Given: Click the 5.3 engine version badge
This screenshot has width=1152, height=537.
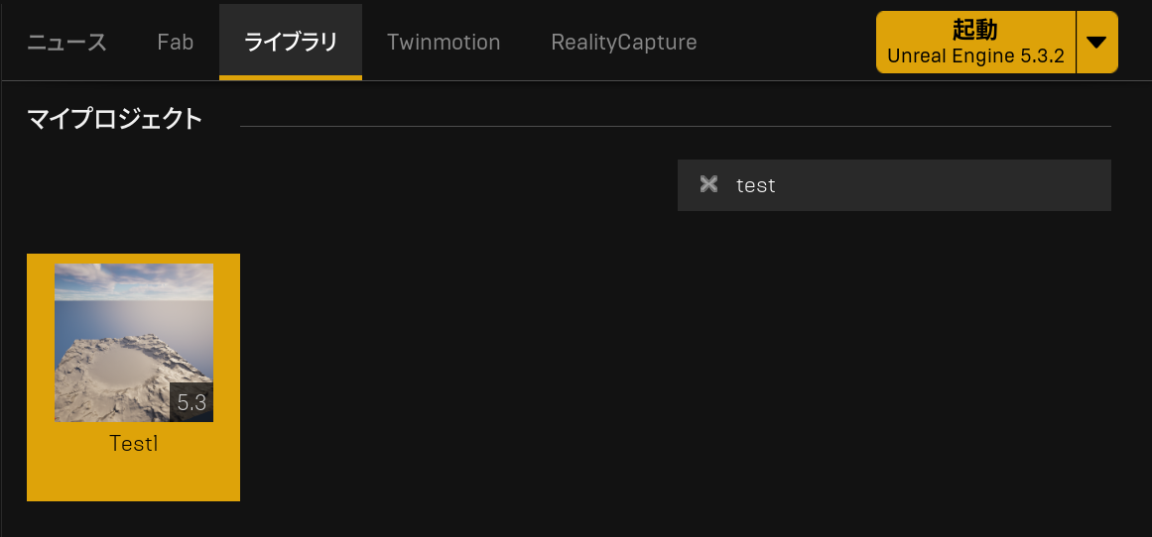Looking at the screenshot, I should point(192,402).
